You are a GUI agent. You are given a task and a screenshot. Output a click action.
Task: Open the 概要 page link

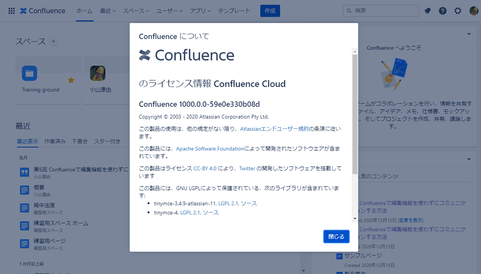(x=39, y=187)
